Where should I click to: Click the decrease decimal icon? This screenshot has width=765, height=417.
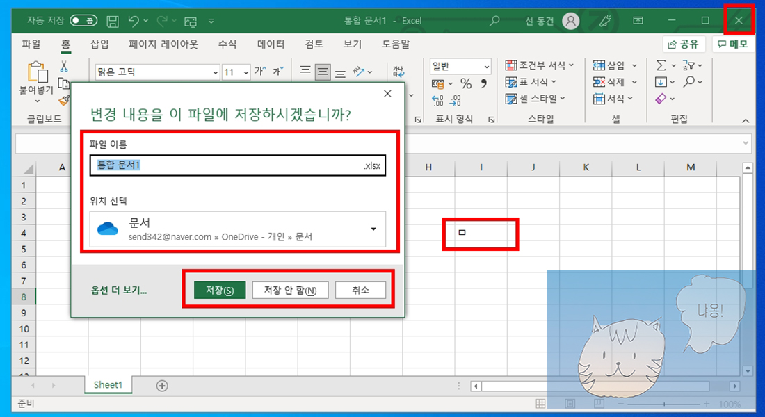[x=456, y=101]
